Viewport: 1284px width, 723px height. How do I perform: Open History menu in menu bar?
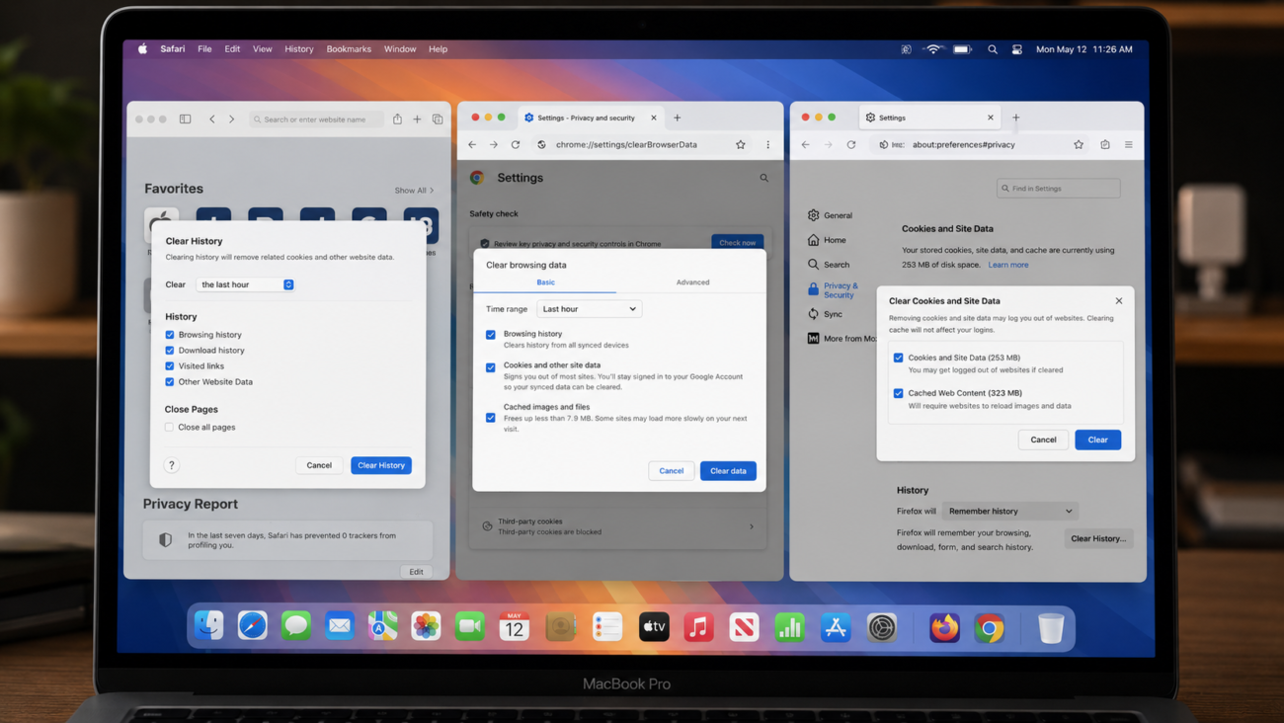(x=299, y=49)
